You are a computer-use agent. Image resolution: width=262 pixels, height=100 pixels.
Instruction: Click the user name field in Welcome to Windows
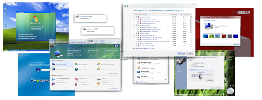coord(45,70)
